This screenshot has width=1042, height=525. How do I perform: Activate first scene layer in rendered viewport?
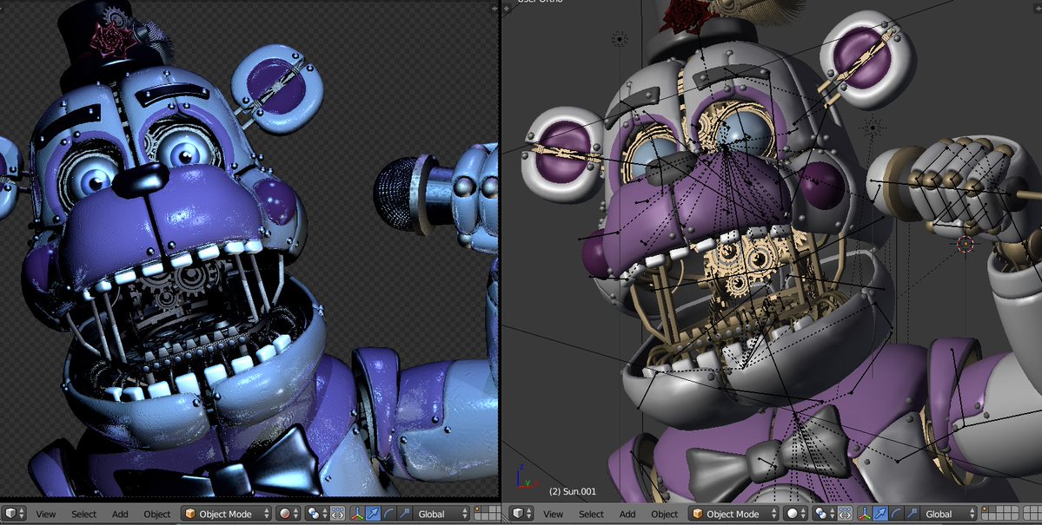click(x=478, y=509)
